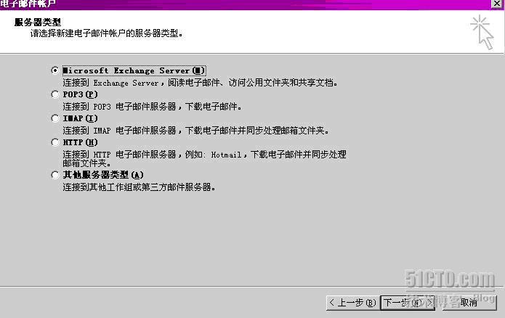Click the Exchange Server description line
This screenshot has height=318, width=505.
201,83
